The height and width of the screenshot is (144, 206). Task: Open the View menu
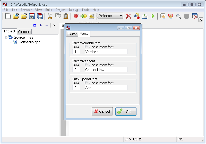tap(38, 10)
